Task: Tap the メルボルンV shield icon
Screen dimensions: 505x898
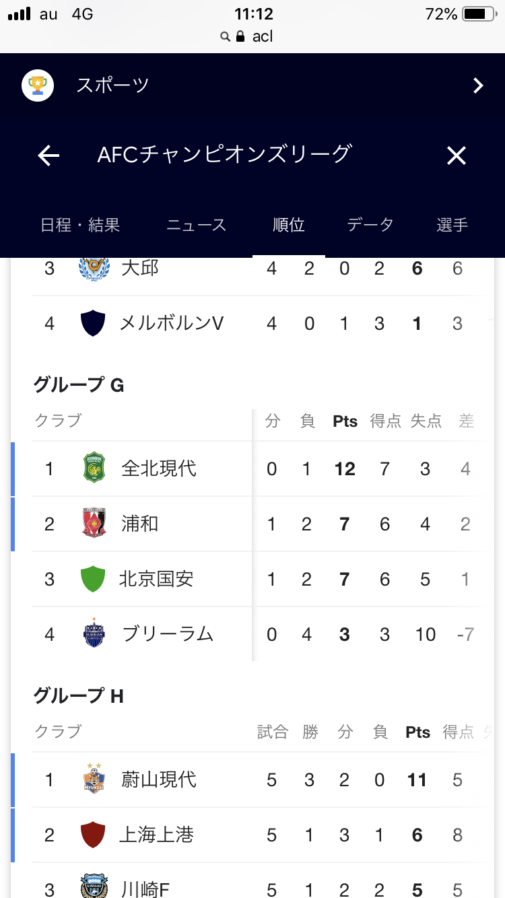Action: click(93, 323)
